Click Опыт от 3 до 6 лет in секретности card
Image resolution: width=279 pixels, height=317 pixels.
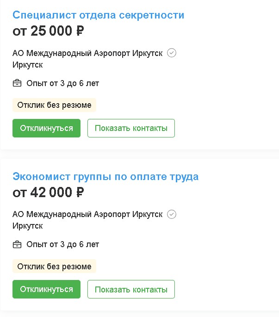coord(62,83)
